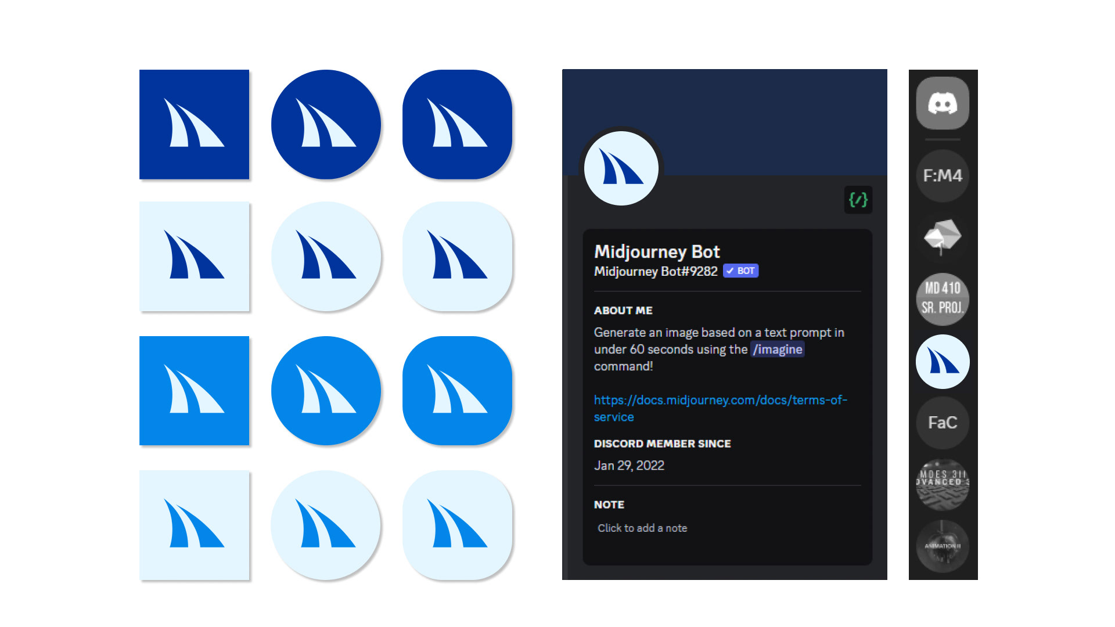Open Discord home icon in server list
The width and height of the screenshot is (1115, 627).
[942, 103]
